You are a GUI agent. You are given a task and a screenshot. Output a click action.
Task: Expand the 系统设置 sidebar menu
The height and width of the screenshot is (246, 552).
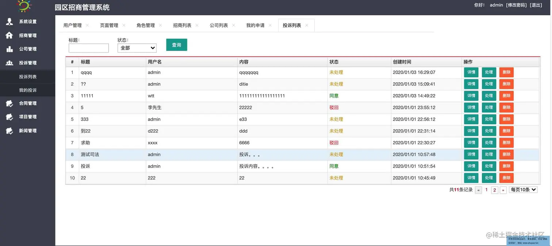click(x=28, y=22)
